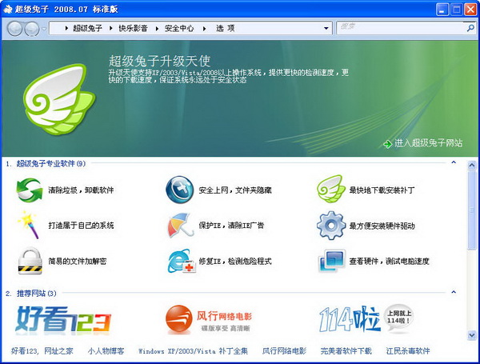The image size is (480, 364).
Task: Open the 好看123, 网址之家 link
Action: point(42,351)
